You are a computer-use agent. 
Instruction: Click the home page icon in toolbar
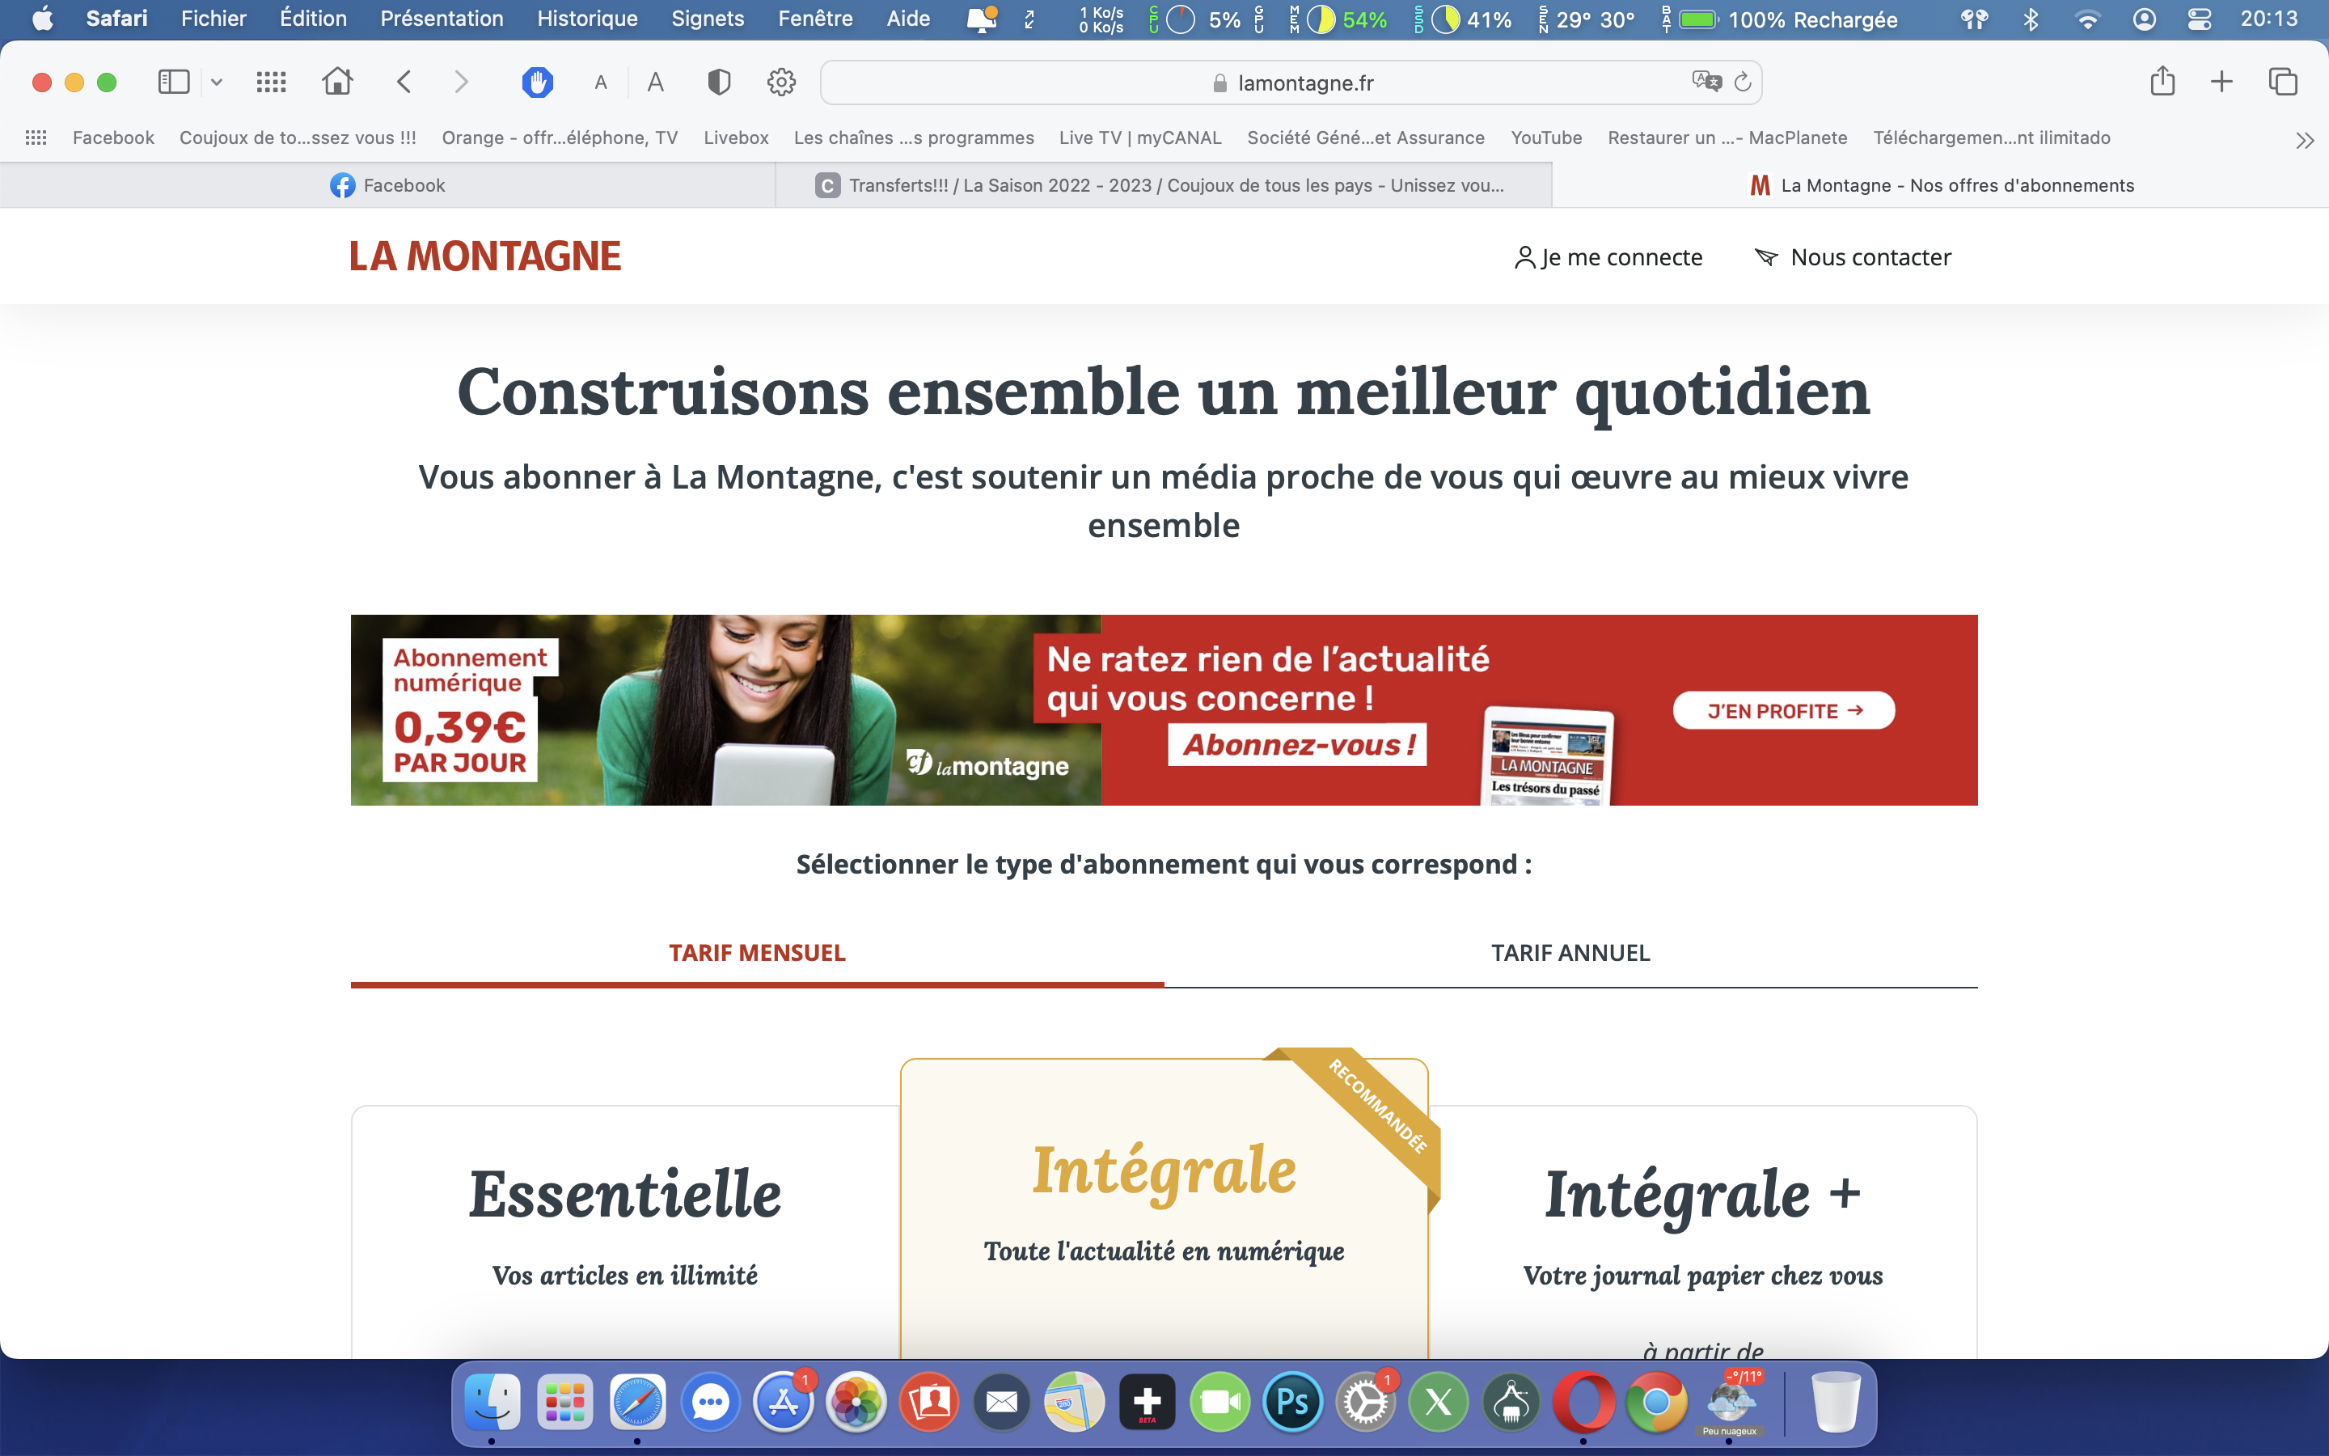pyautogui.click(x=337, y=82)
